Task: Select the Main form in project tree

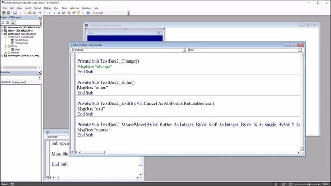Action: coord(17,50)
